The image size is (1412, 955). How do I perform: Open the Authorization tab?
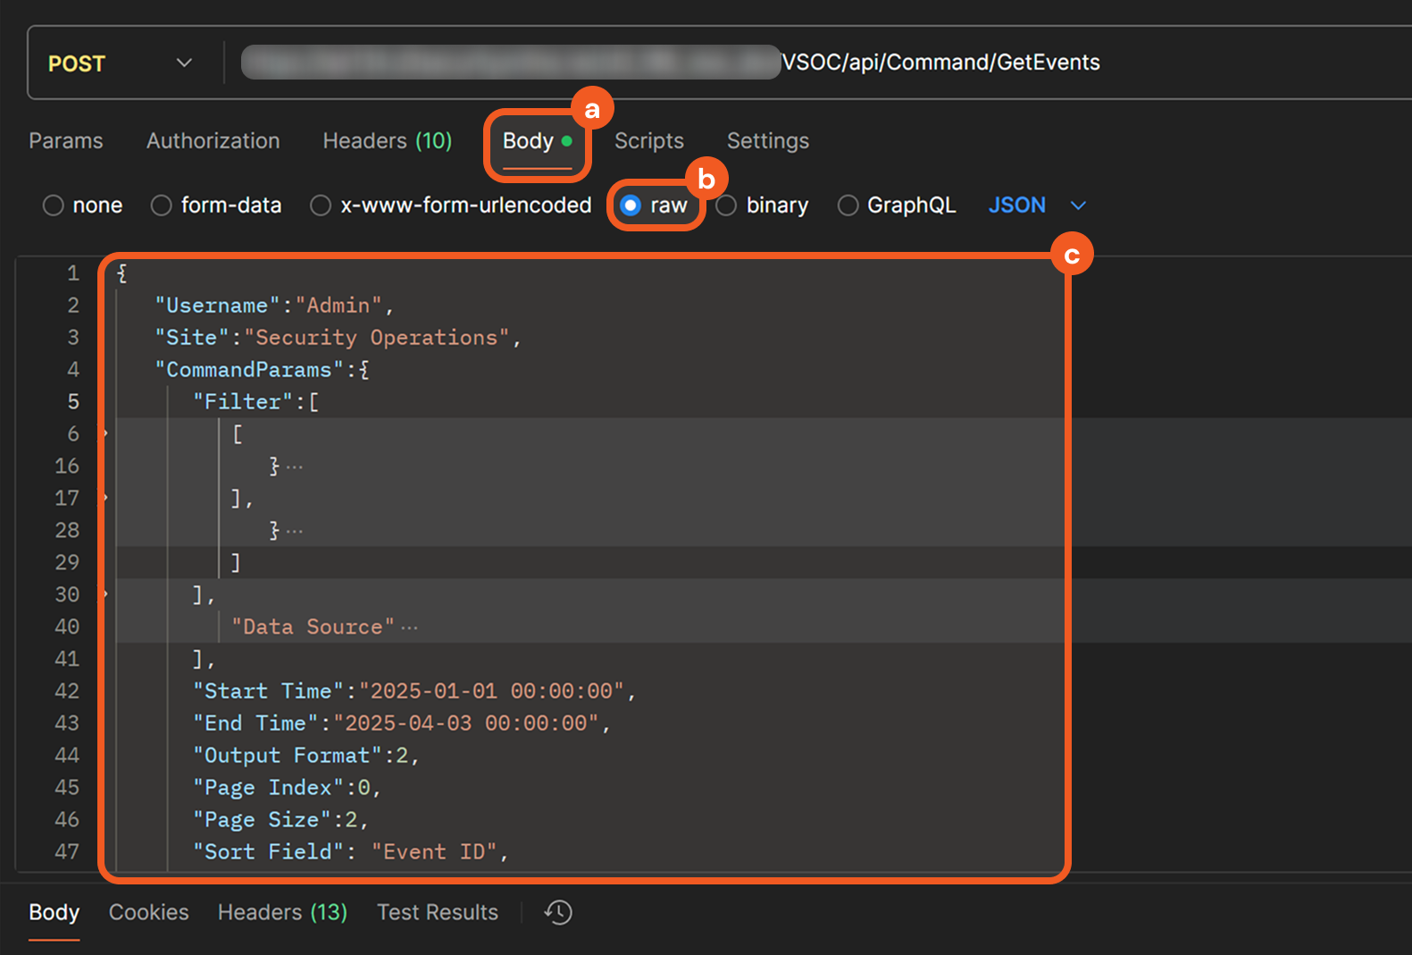pos(213,141)
